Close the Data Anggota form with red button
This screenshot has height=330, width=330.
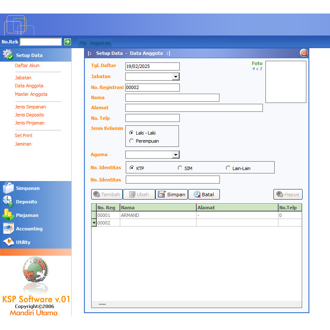pyautogui.click(x=304, y=53)
